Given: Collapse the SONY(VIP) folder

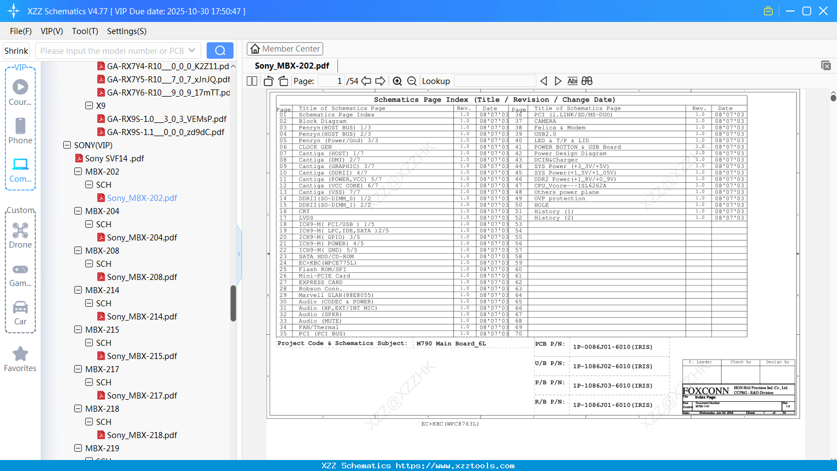Looking at the screenshot, I should click(x=67, y=145).
